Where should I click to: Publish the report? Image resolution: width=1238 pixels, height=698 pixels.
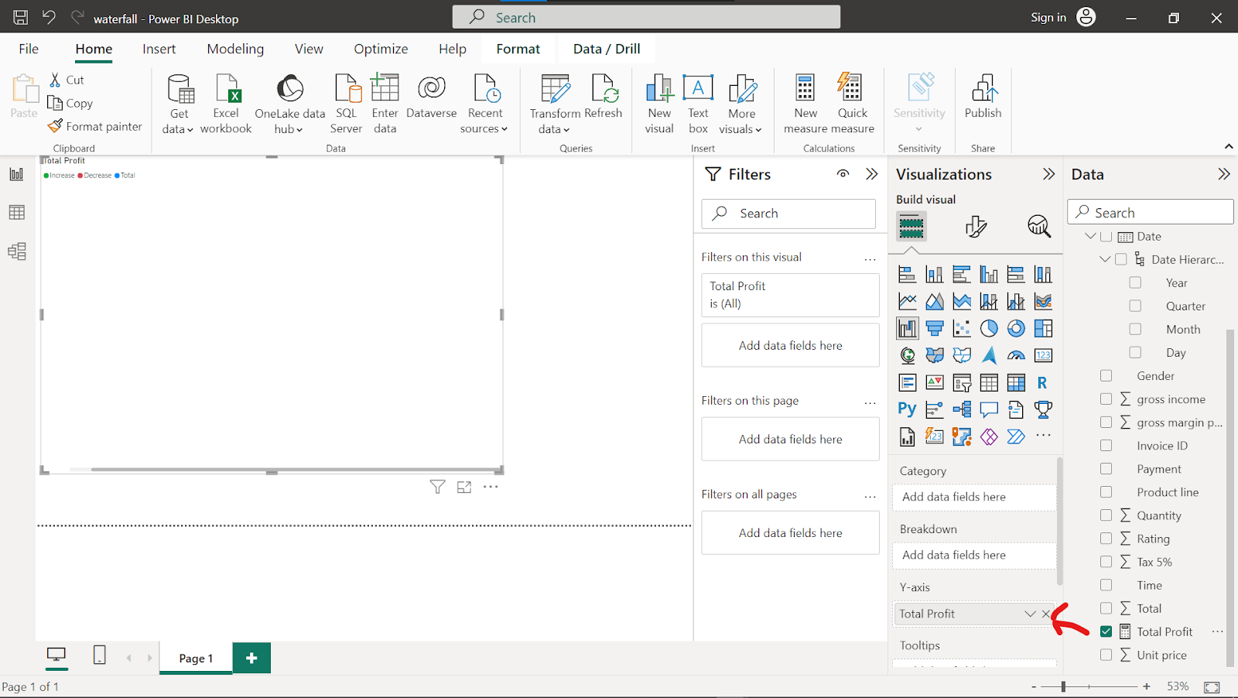[x=983, y=97]
